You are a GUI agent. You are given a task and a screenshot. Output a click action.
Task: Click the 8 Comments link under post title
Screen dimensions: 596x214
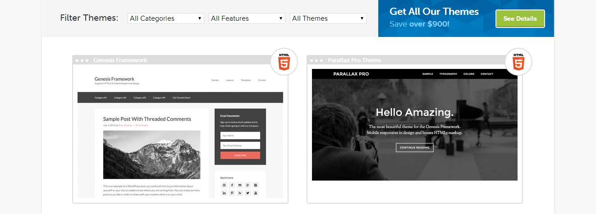pos(142,125)
